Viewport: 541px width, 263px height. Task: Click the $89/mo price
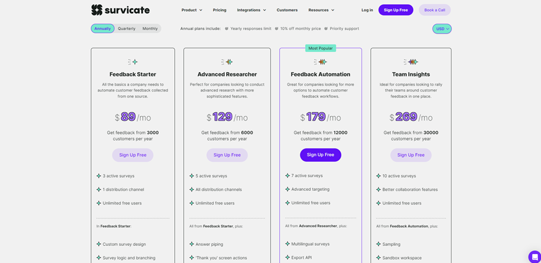tap(133, 118)
